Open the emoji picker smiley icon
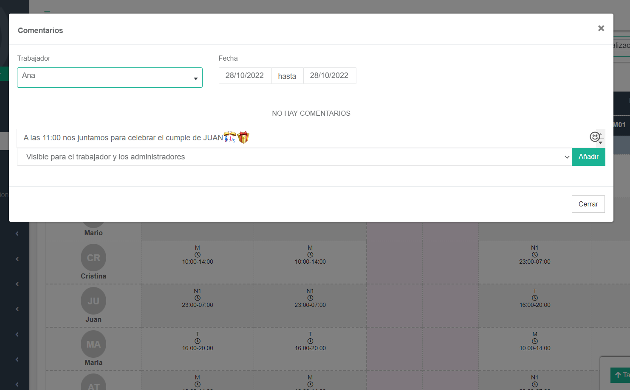630x390 pixels. pos(594,136)
